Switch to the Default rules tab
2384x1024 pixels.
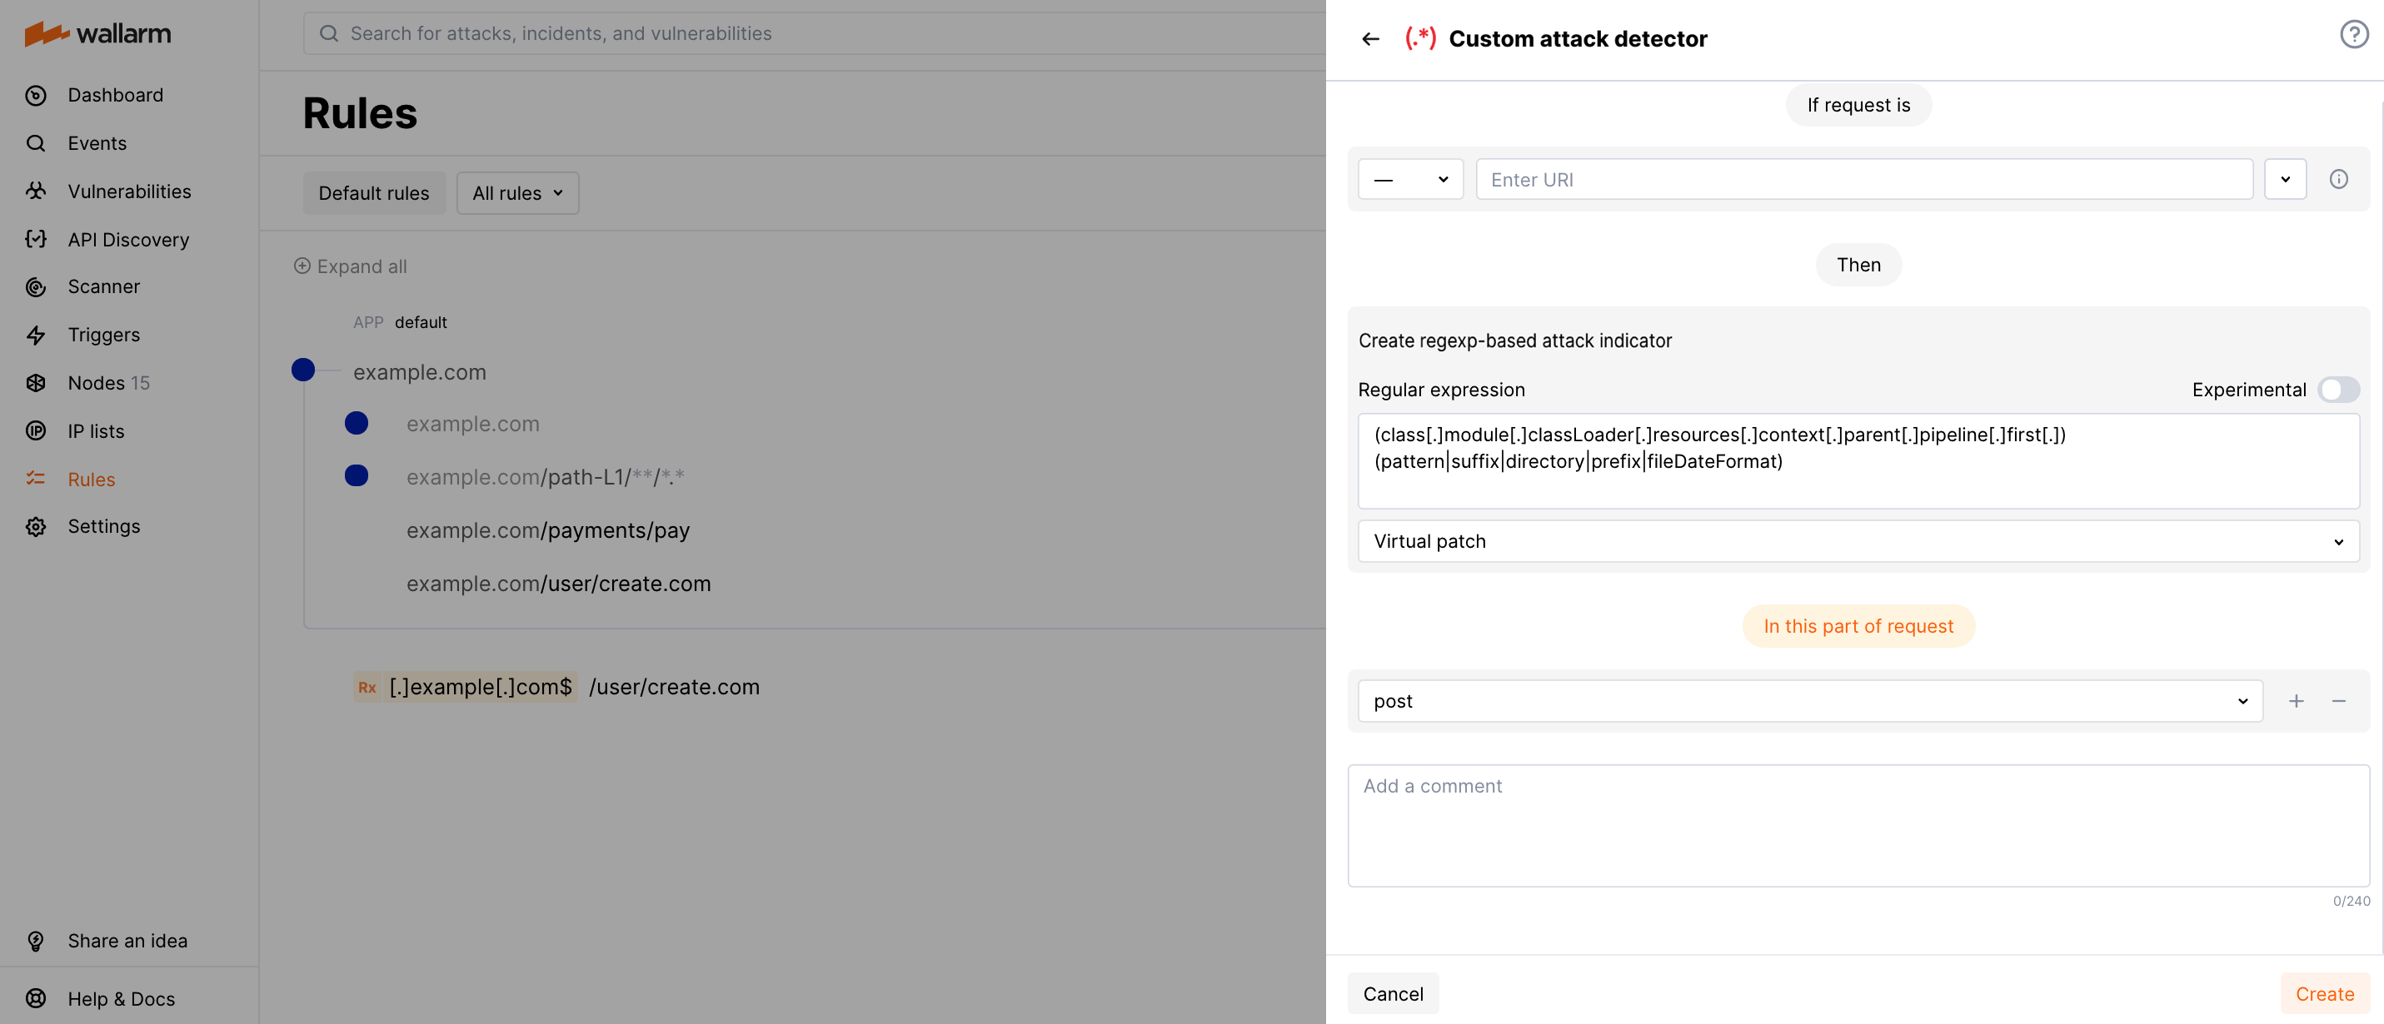tap(374, 192)
